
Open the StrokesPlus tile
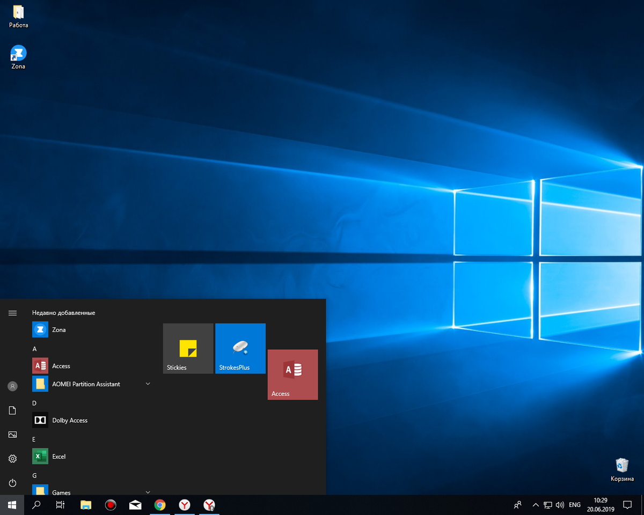coord(240,349)
